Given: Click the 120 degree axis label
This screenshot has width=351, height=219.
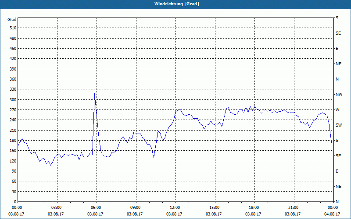Looking at the screenshot, I should tap(13, 161).
